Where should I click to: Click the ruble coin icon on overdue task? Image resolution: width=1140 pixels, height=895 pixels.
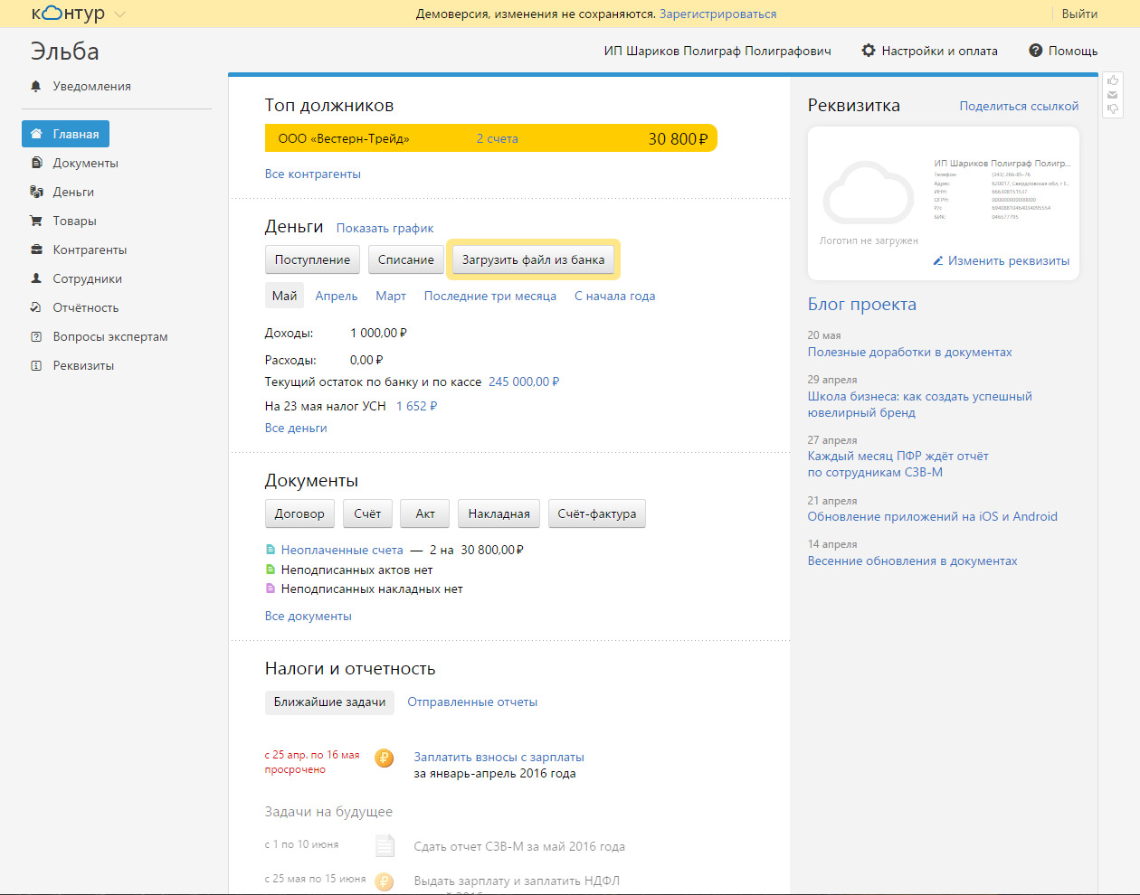(x=385, y=758)
